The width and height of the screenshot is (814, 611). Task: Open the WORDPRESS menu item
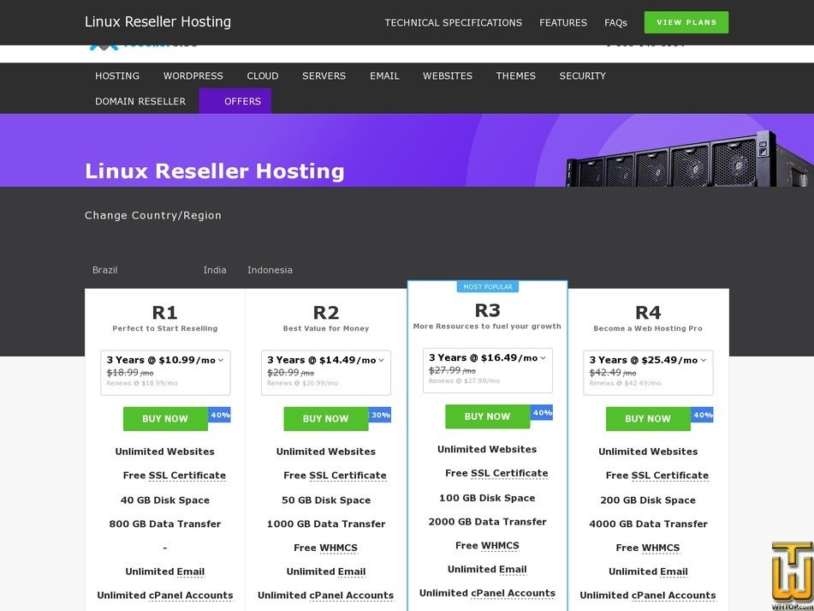[x=193, y=76]
